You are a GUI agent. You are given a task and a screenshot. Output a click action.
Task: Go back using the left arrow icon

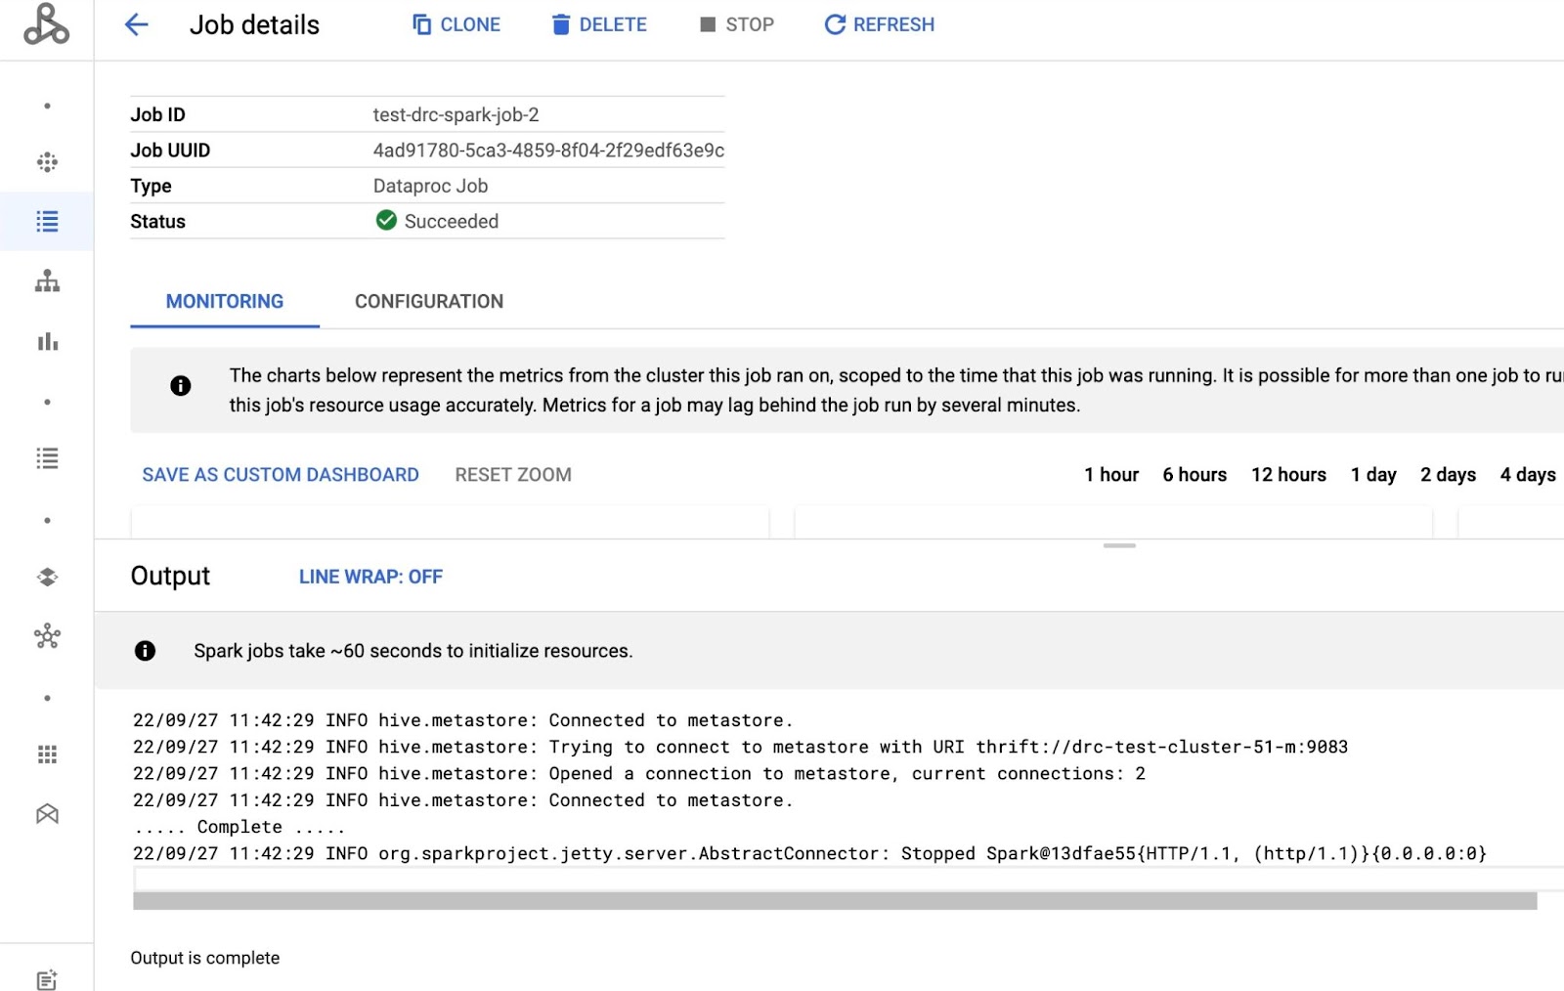point(137,25)
